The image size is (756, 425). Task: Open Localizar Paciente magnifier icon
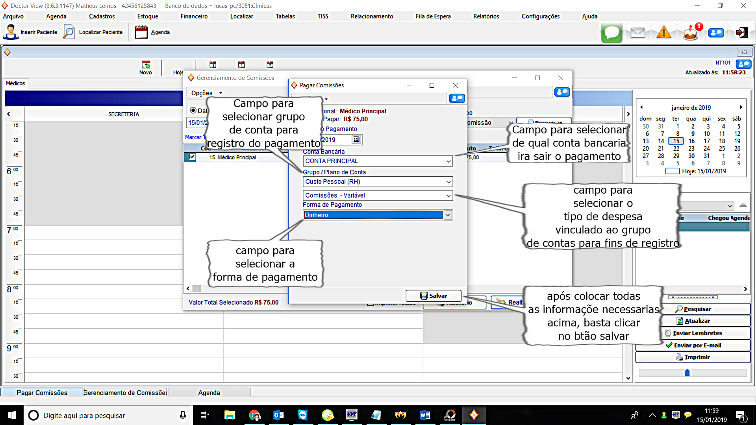[x=69, y=32]
